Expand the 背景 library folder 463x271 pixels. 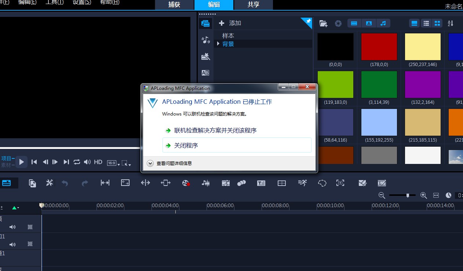pos(218,44)
